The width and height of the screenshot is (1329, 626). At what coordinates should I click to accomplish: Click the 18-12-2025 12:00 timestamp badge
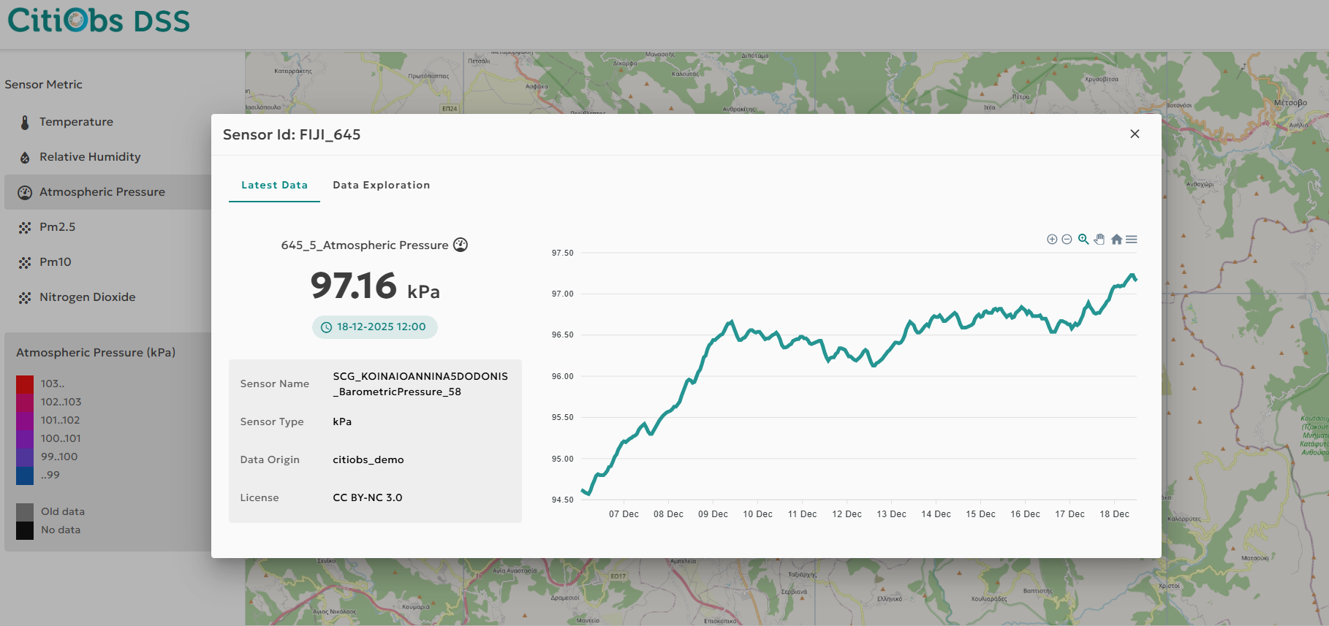pos(374,327)
